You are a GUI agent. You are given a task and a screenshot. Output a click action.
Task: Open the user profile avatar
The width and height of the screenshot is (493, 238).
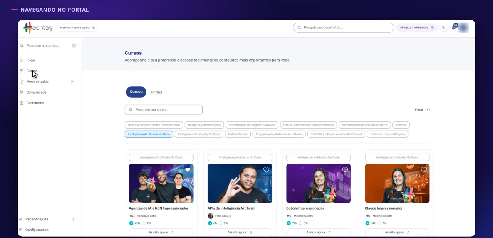coord(464,28)
